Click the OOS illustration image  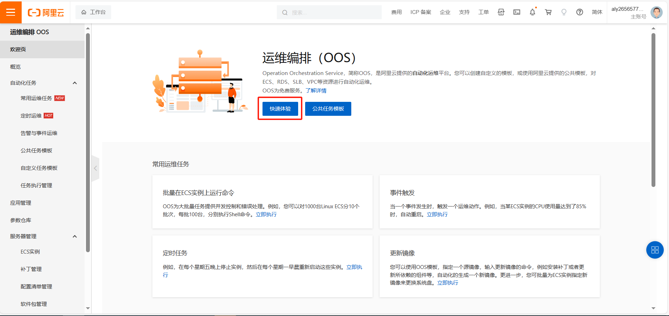[200, 81]
